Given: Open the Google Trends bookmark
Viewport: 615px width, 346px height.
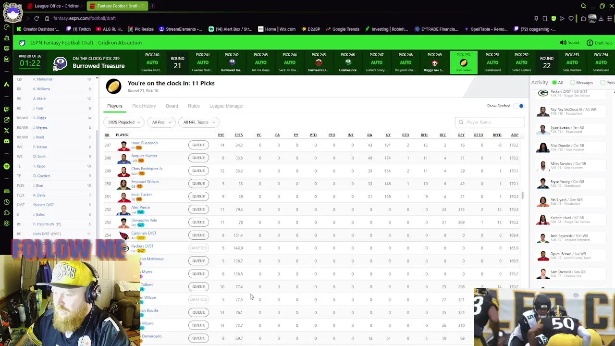Looking at the screenshot, I should (343, 29).
